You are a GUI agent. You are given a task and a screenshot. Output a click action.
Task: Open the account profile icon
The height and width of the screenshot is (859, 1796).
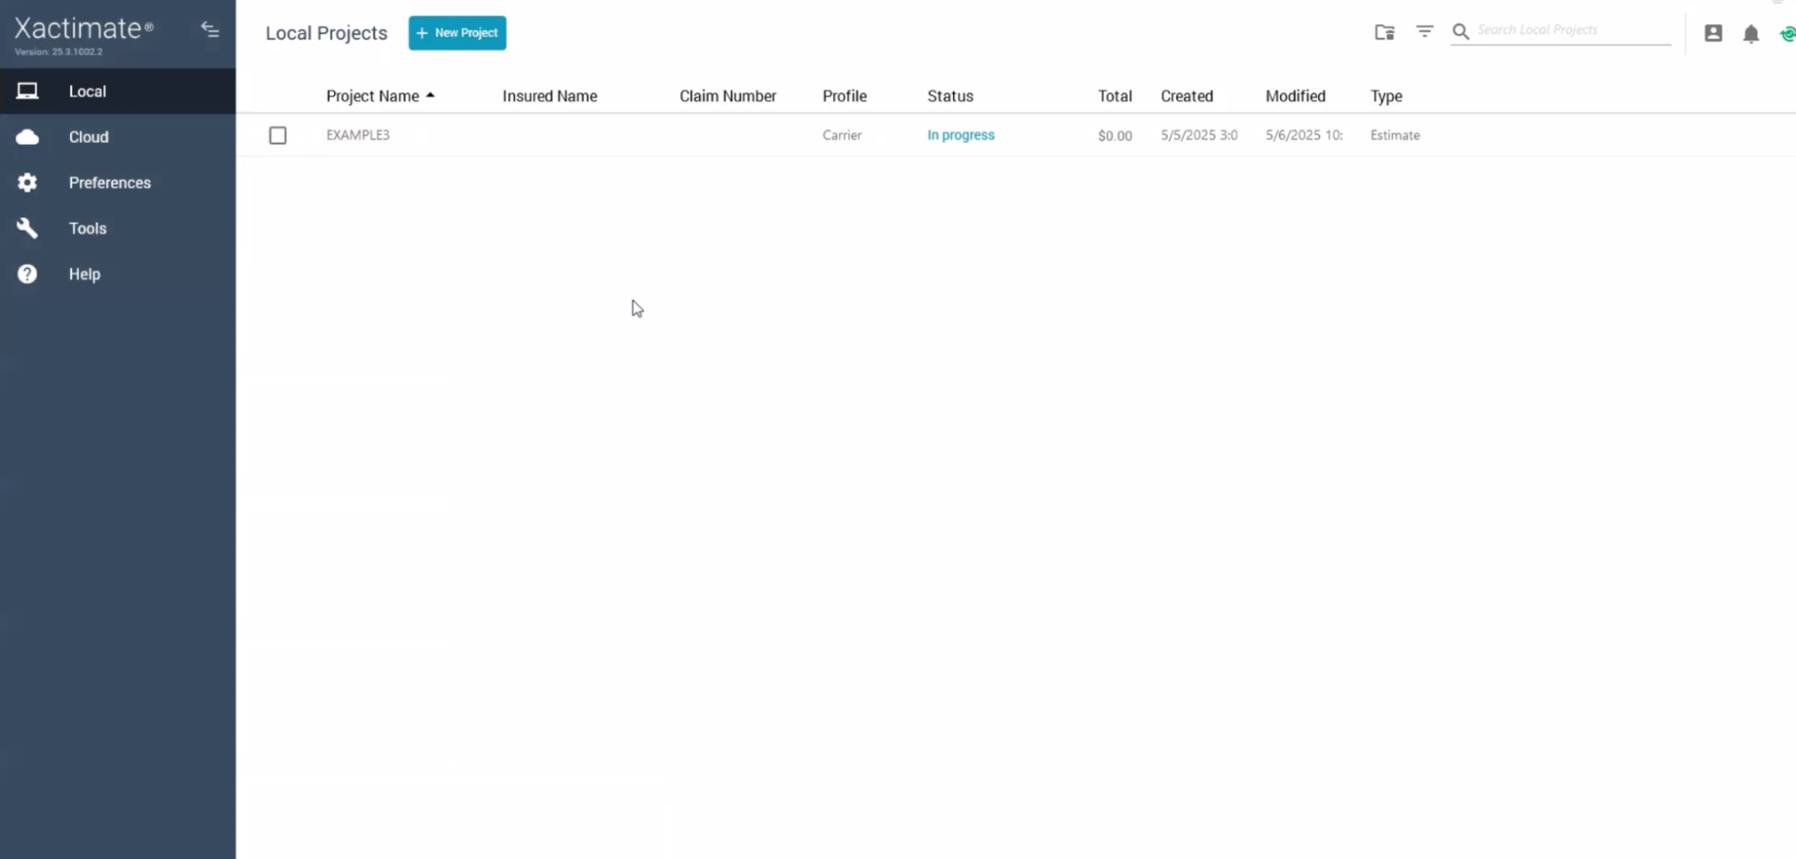[1712, 33]
